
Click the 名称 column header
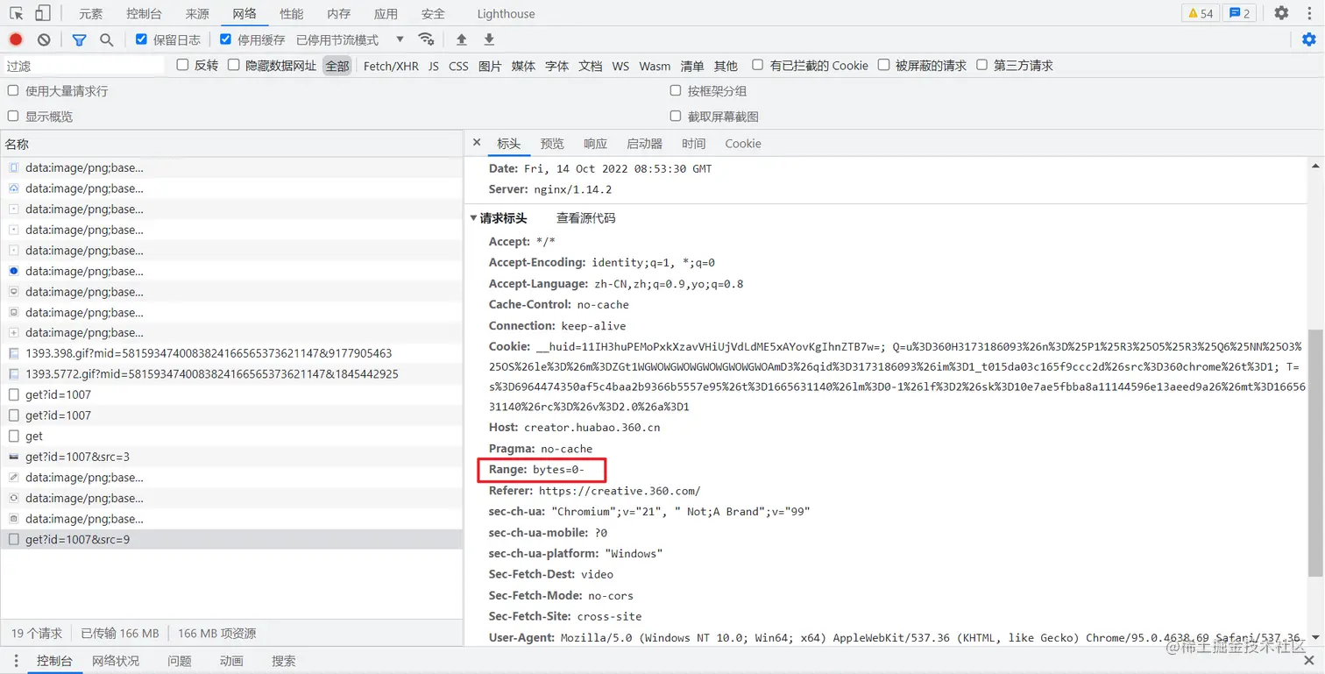[x=231, y=144]
